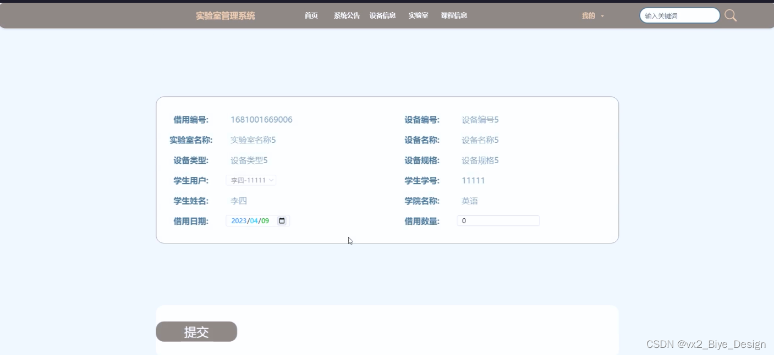The width and height of the screenshot is (774, 355).
Task: Click the 学生用户: label
Action: (x=191, y=181)
